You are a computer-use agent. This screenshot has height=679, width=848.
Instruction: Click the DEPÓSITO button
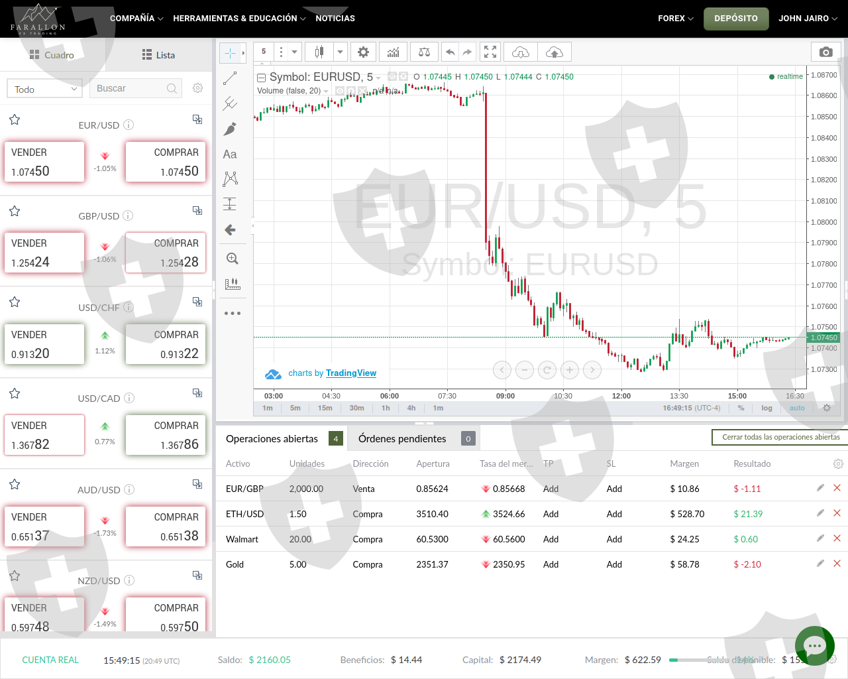pos(735,19)
